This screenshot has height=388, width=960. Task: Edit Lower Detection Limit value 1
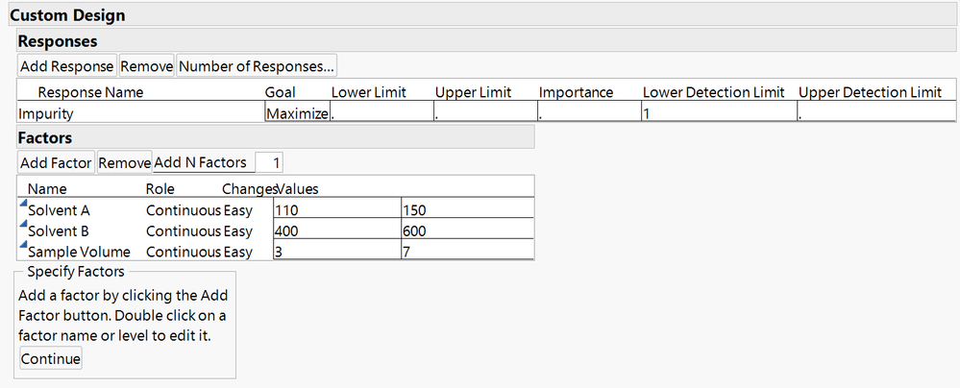(x=719, y=113)
